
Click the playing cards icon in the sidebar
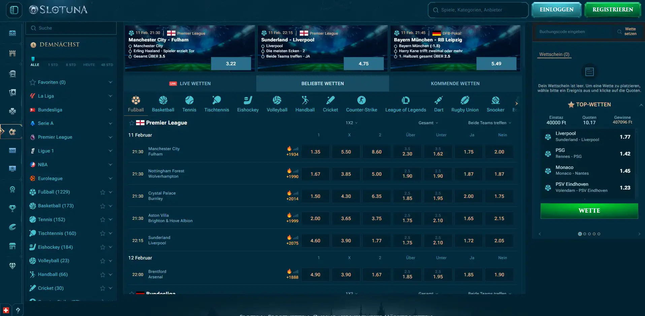point(12,92)
